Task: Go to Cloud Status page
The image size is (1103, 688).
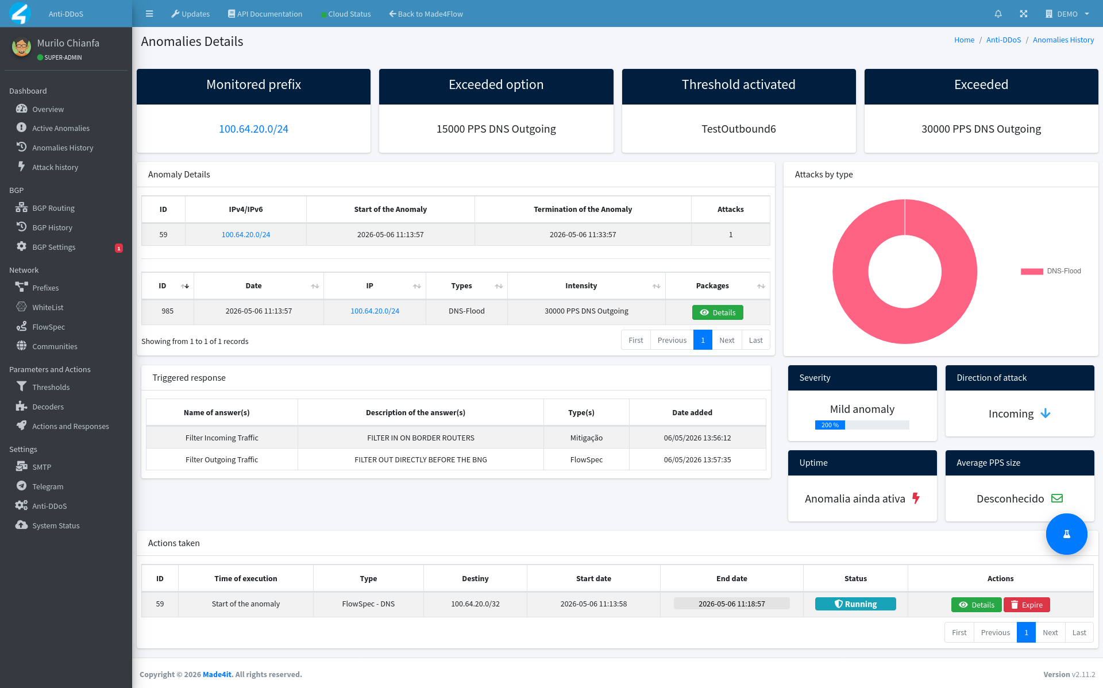Action: point(346,14)
